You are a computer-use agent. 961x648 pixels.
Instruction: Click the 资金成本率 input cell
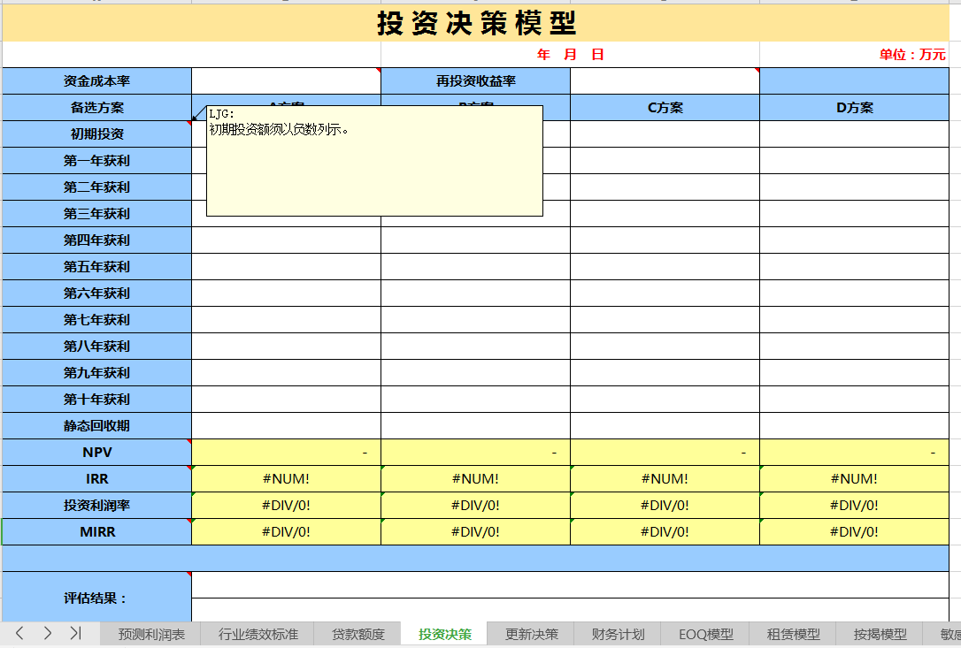coord(285,80)
